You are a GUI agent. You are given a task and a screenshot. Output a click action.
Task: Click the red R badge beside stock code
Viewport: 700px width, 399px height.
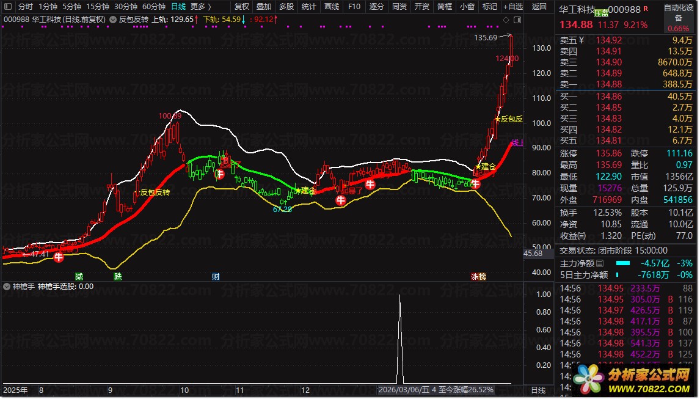tap(646, 9)
